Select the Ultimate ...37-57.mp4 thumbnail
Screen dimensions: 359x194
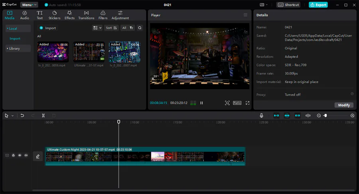(89, 52)
